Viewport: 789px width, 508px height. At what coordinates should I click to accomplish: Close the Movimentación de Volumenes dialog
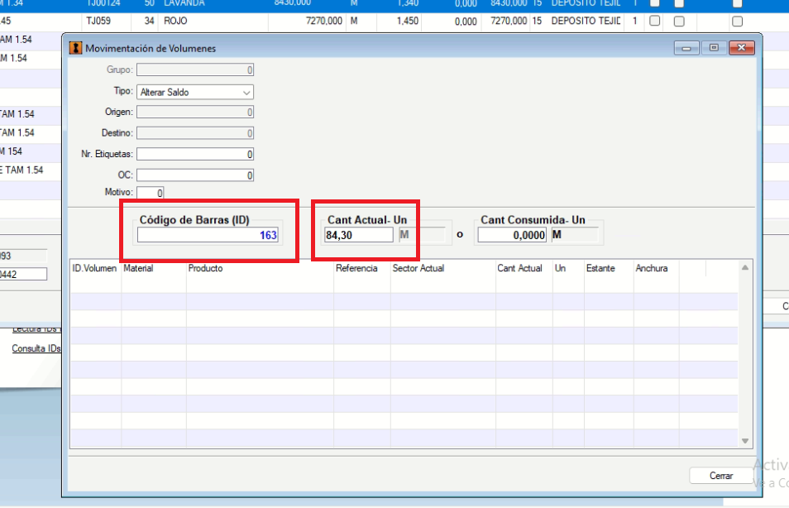click(741, 48)
